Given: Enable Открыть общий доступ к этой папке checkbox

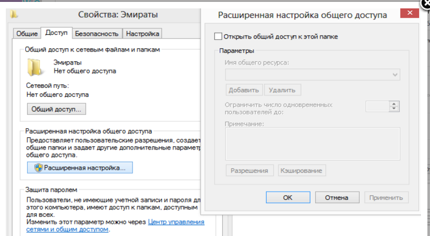Looking at the screenshot, I should pyautogui.click(x=218, y=36).
